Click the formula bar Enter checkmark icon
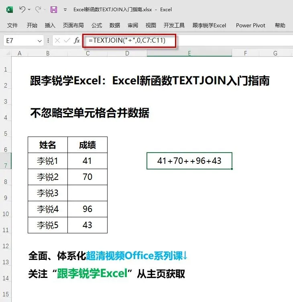This screenshot has width=293, height=302. pyautogui.click(x=67, y=41)
